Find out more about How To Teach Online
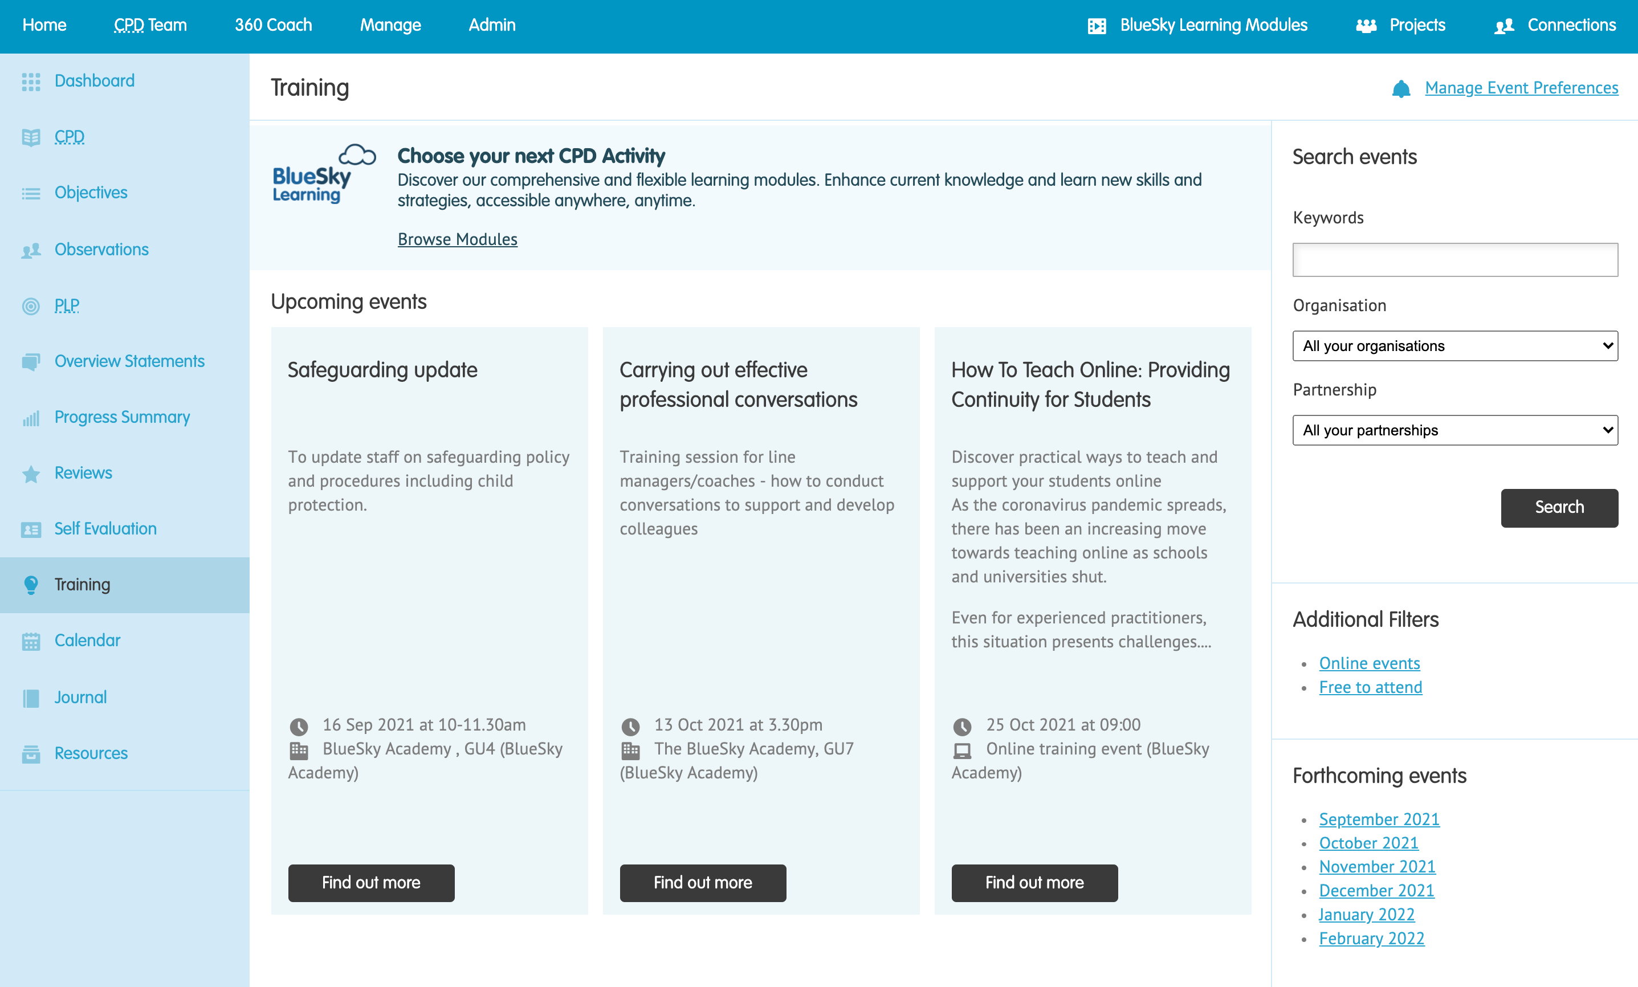The width and height of the screenshot is (1638, 987). pyautogui.click(x=1034, y=883)
